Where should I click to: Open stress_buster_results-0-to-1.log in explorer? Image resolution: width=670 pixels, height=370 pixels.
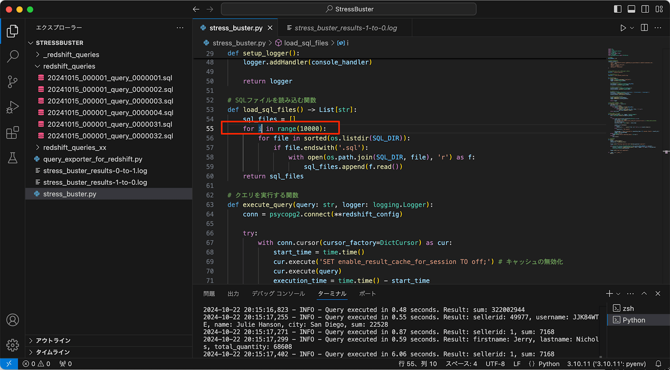pos(109,171)
